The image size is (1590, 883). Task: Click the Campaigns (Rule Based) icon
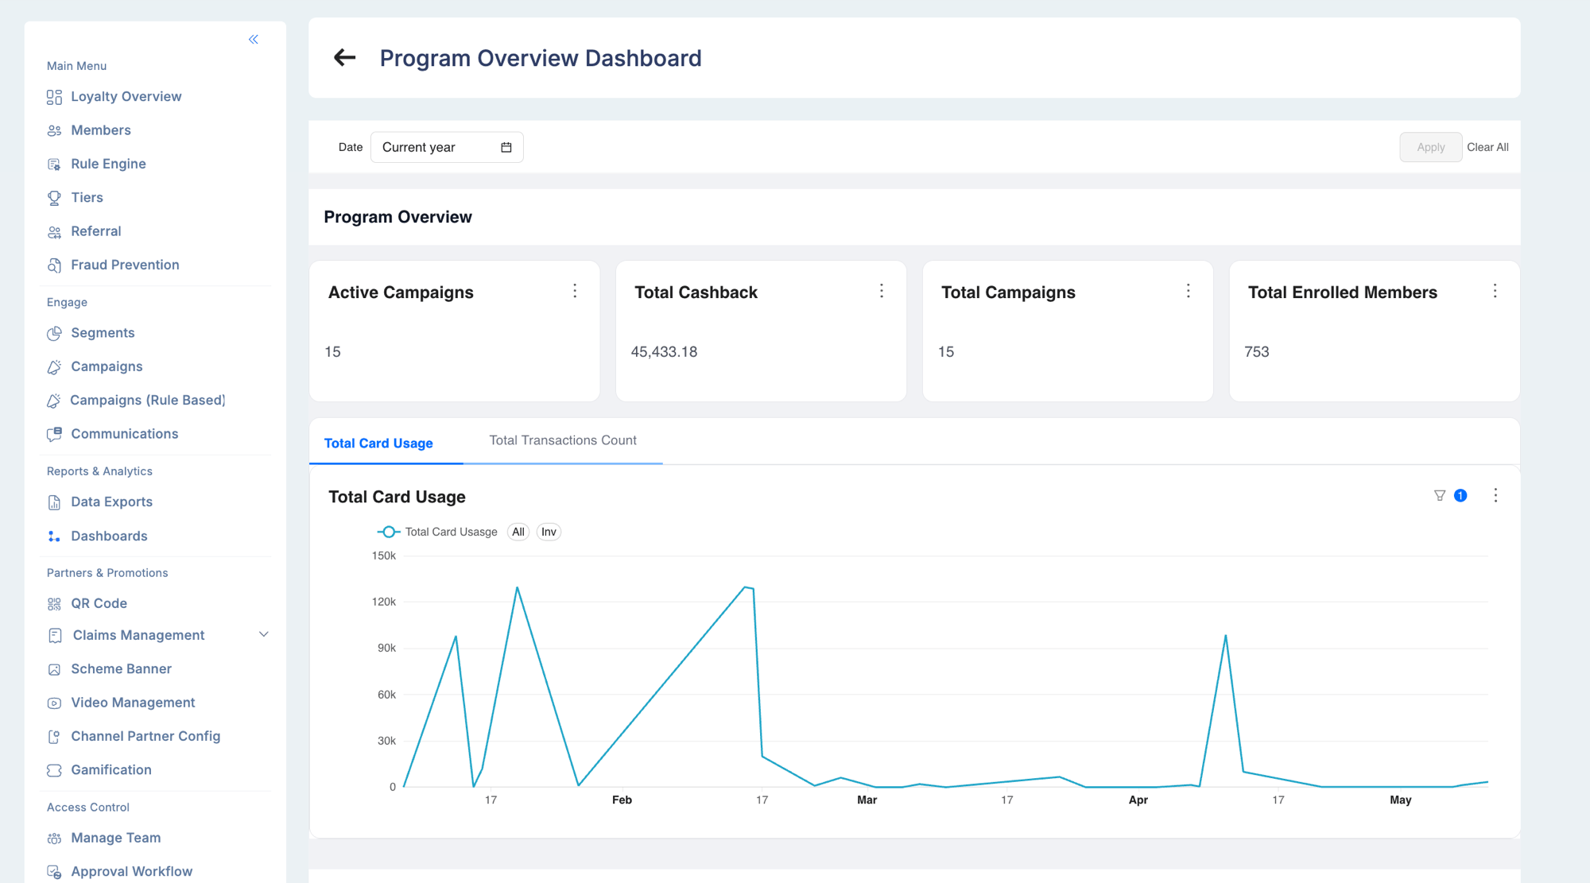pos(53,401)
